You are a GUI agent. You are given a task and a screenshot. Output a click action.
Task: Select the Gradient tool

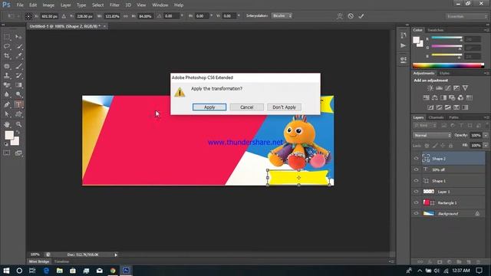pyautogui.click(x=18, y=85)
